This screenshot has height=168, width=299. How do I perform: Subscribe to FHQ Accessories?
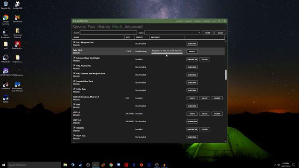(192, 67)
